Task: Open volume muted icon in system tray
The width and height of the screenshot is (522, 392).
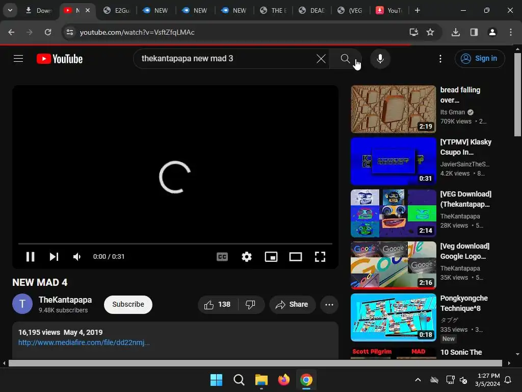Action: 463,380
